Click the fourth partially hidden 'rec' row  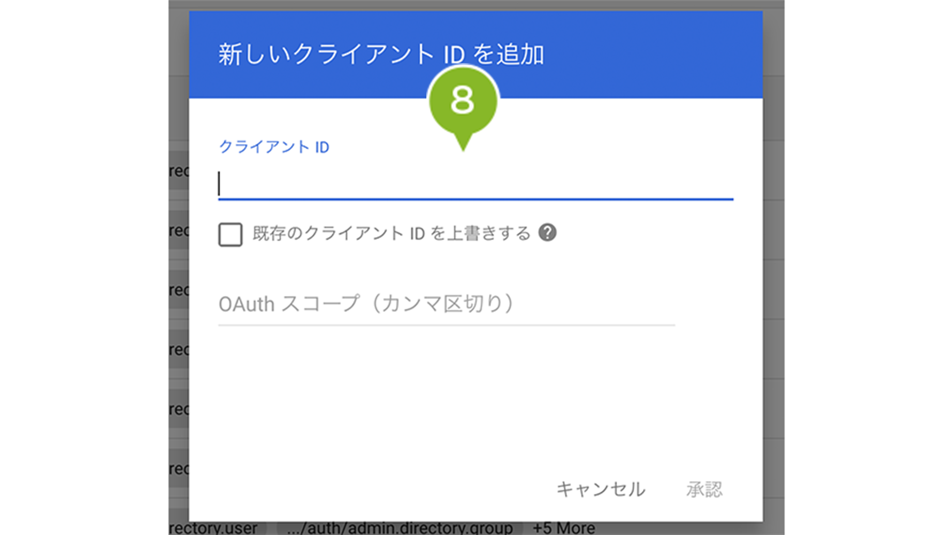179,349
